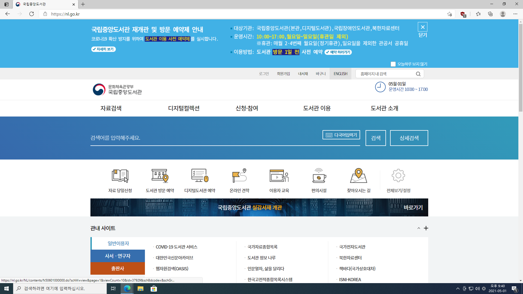Screen dimensions: 523x294
Task: Expand 관내 사이트 with the plus icon
Action: click(426, 228)
